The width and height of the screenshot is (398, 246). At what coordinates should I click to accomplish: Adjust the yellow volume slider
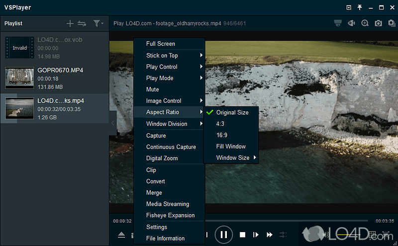click(x=349, y=235)
